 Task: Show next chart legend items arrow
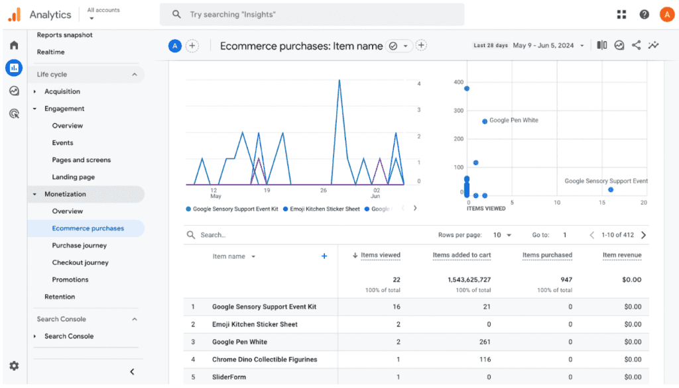(x=415, y=208)
